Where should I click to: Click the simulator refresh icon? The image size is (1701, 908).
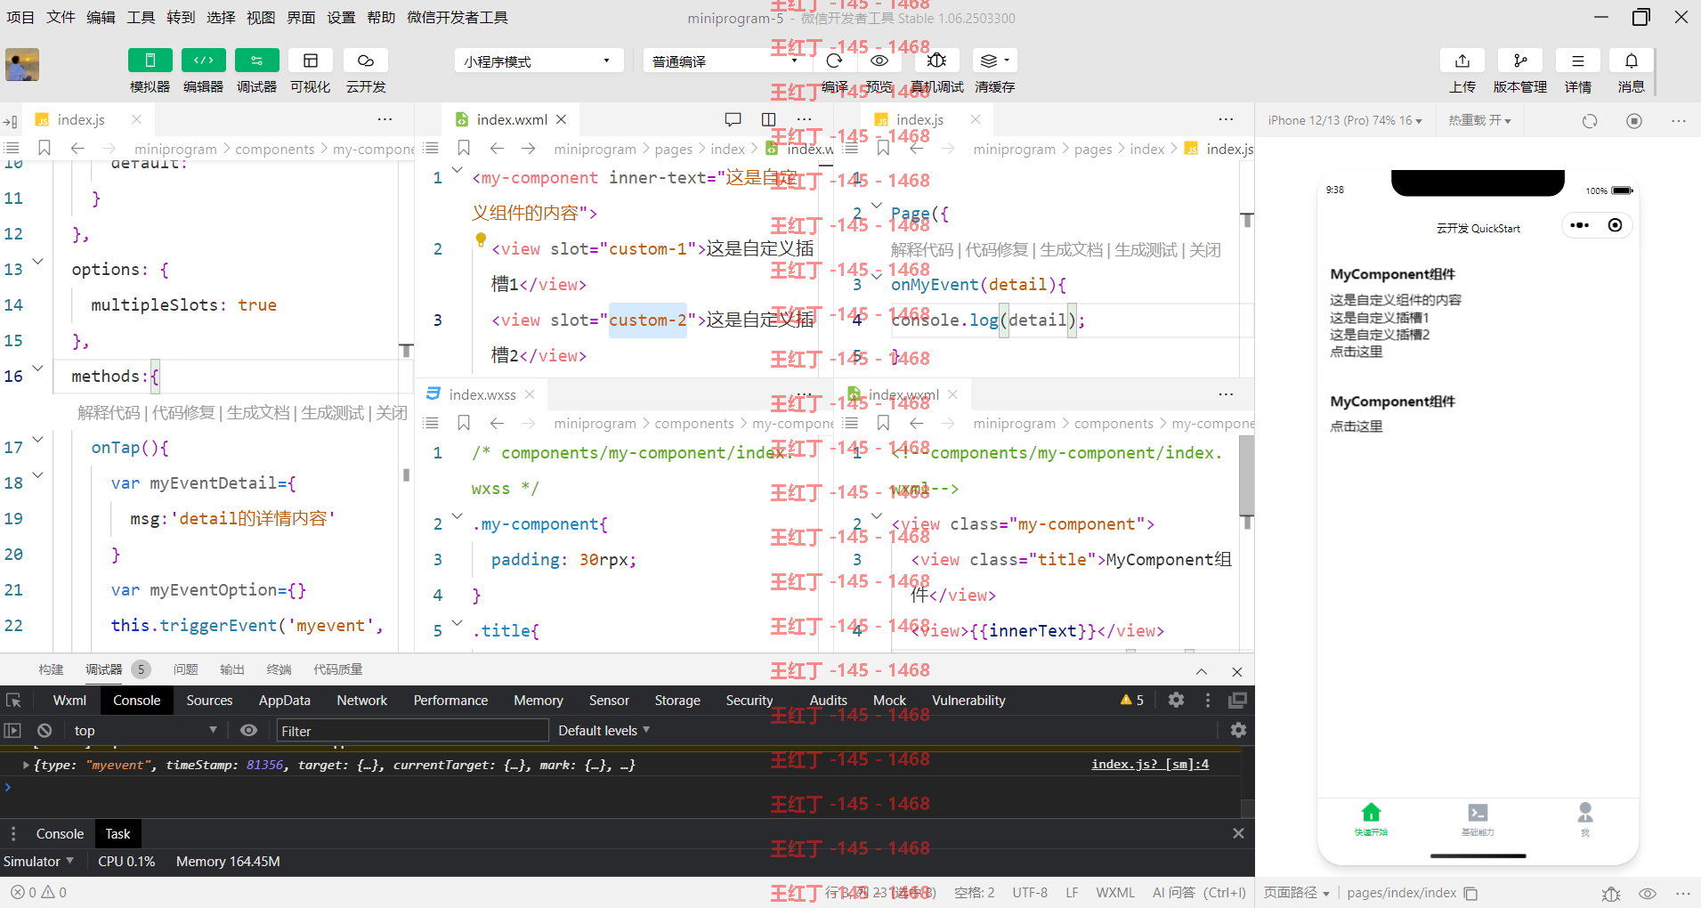point(1590,121)
